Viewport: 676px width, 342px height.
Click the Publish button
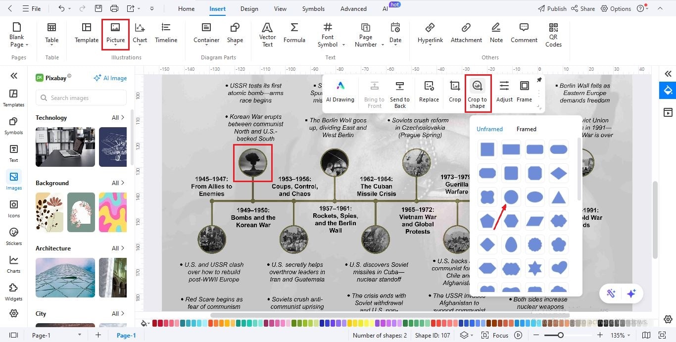click(552, 8)
